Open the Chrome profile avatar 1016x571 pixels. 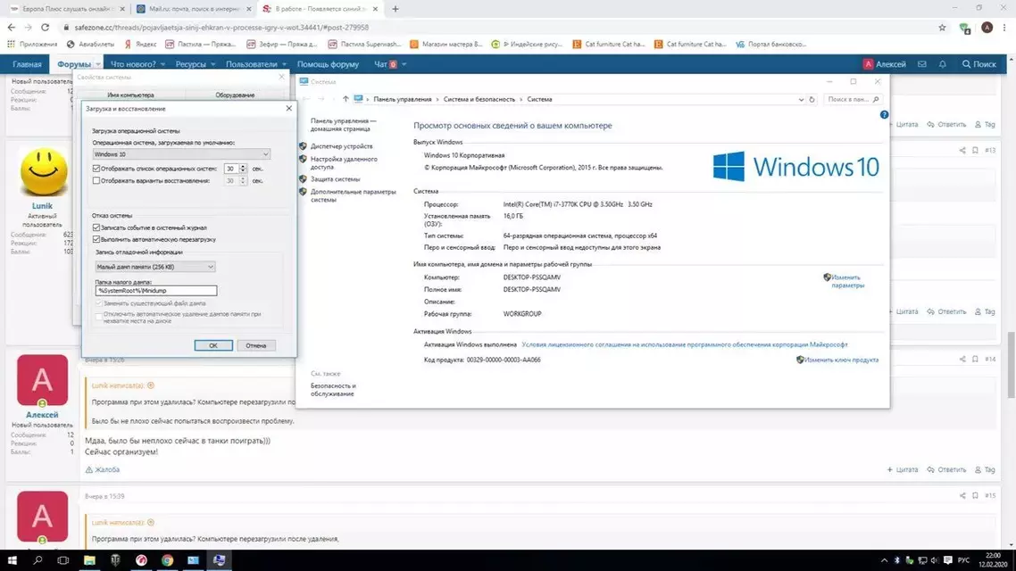point(987,27)
